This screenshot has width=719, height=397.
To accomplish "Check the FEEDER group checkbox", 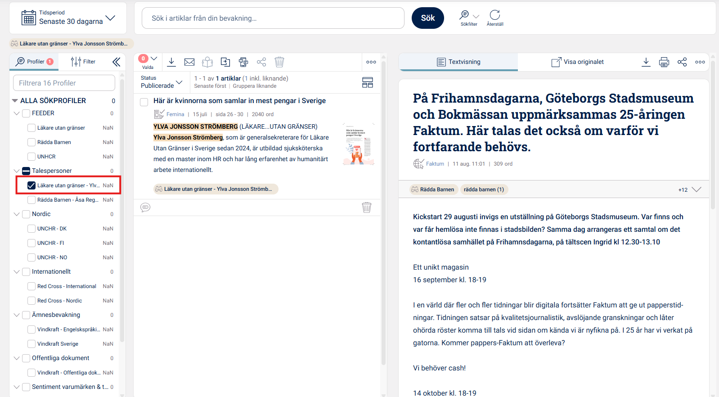I will [26, 113].
